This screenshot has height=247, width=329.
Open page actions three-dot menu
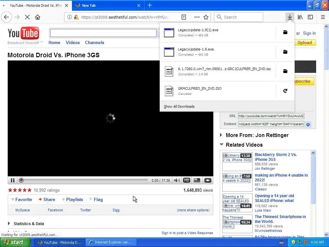197,17
